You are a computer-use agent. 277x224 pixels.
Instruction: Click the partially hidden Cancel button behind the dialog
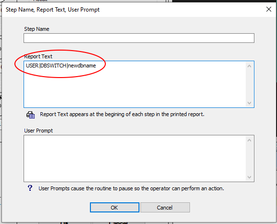coord(118,223)
